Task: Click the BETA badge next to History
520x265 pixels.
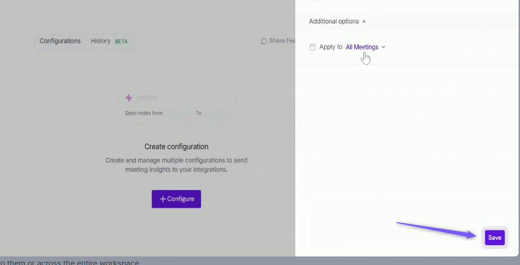Action: pos(121,41)
